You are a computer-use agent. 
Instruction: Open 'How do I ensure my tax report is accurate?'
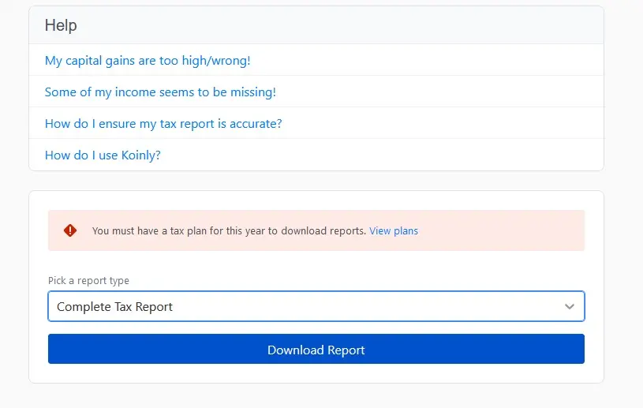(163, 123)
